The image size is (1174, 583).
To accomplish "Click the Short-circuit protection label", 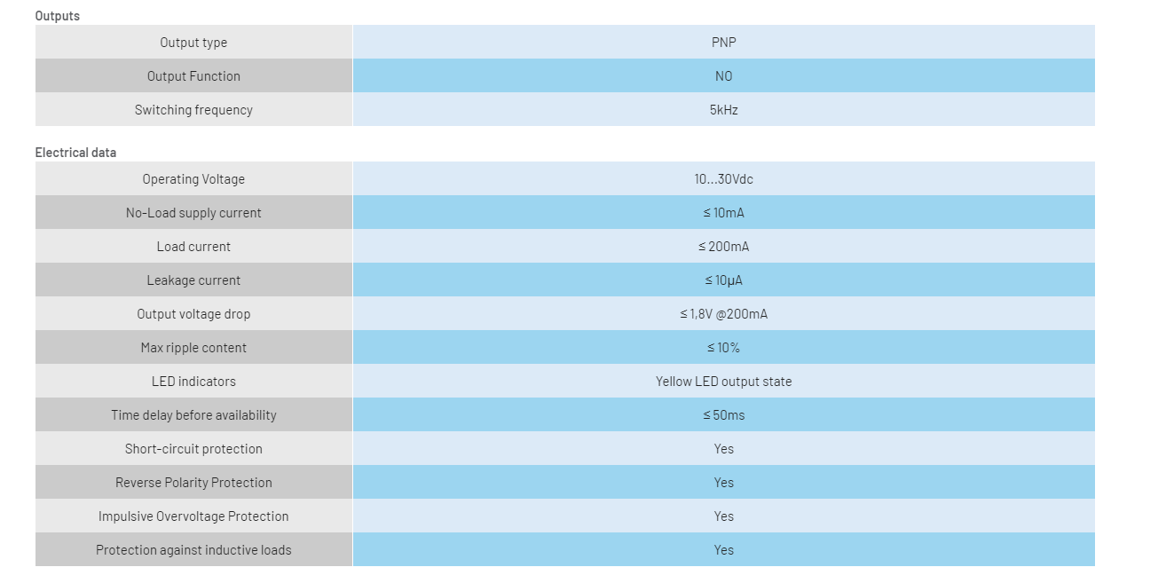I will pyautogui.click(x=193, y=449).
